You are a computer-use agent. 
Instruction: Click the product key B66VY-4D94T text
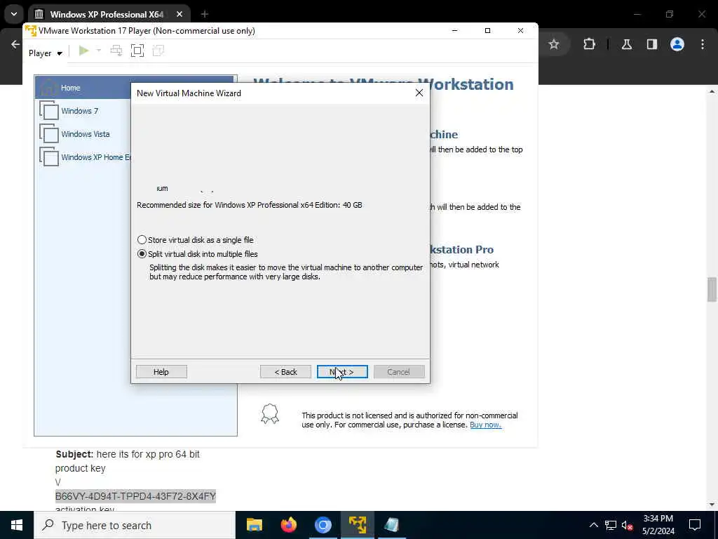(x=135, y=496)
